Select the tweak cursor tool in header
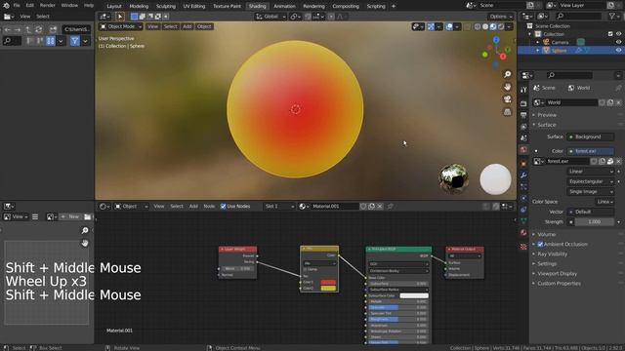Screen dimensions: 625x351 click(120, 17)
